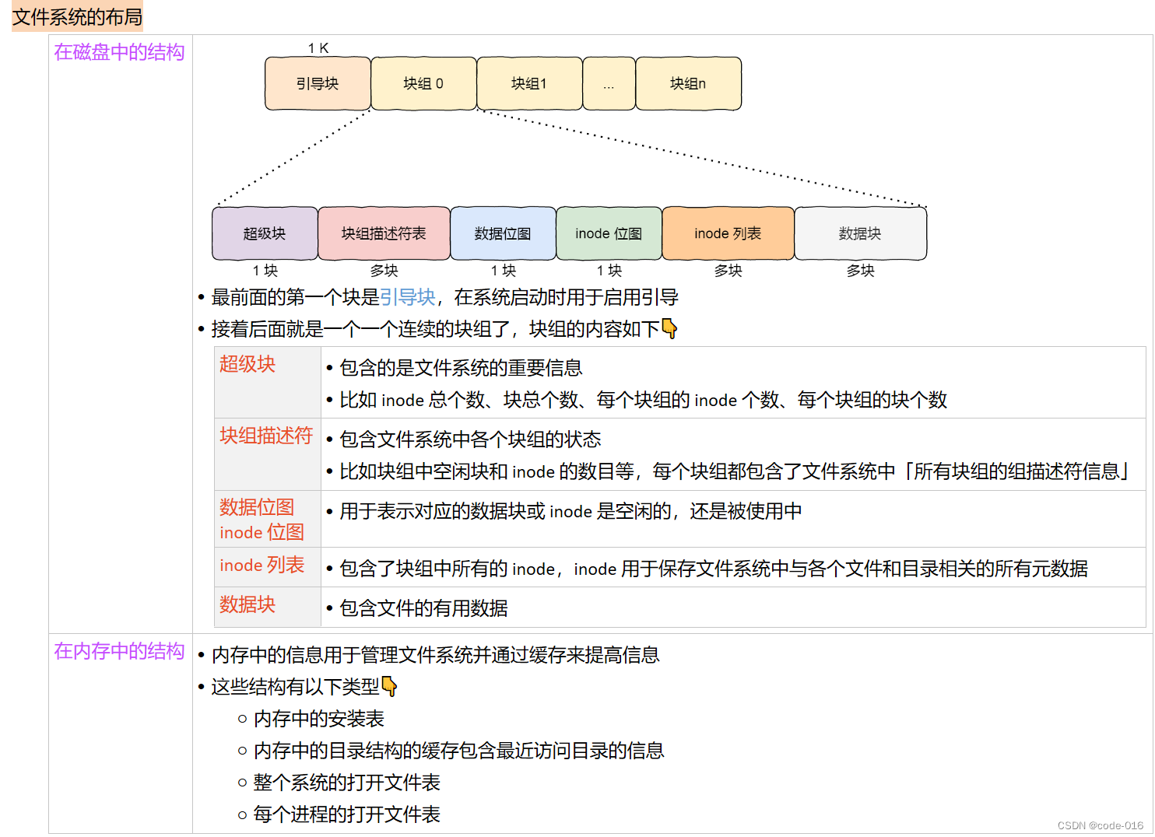This screenshot has width=1155, height=837.
Task: Select the heading 在内存中的结构
Action: coord(119,651)
